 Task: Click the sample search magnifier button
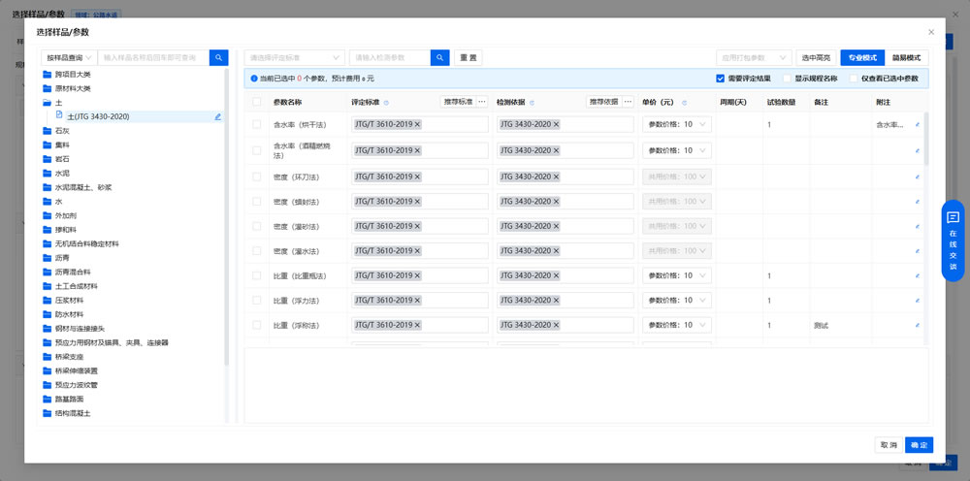(219, 58)
